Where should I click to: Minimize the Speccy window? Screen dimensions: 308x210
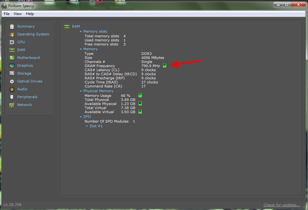pyautogui.click(x=278, y=4)
